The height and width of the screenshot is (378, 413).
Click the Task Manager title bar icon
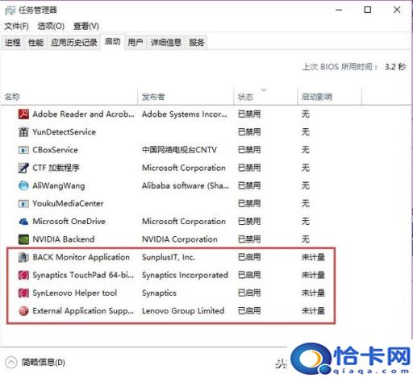click(10, 10)
